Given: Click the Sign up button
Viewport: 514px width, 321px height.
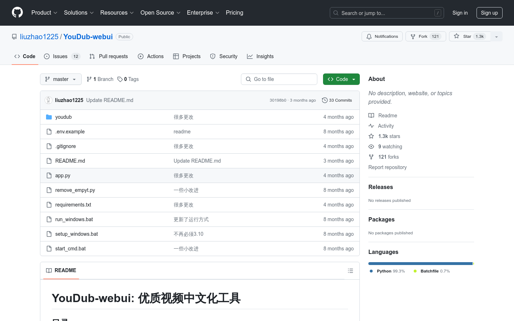Looking at the screenshot, I should tap(489, 13).
